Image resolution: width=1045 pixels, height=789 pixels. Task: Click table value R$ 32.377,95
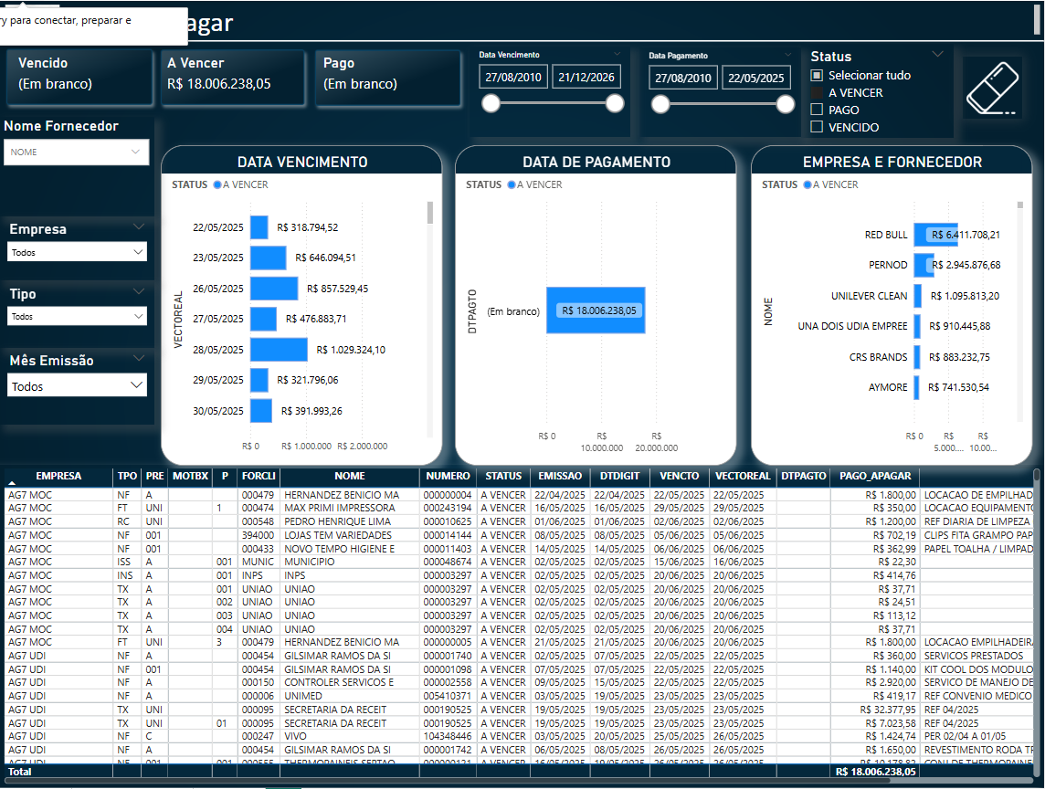coord(888,710)
